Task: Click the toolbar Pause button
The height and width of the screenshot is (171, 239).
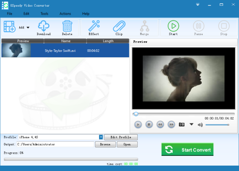Action: point(199,26)
